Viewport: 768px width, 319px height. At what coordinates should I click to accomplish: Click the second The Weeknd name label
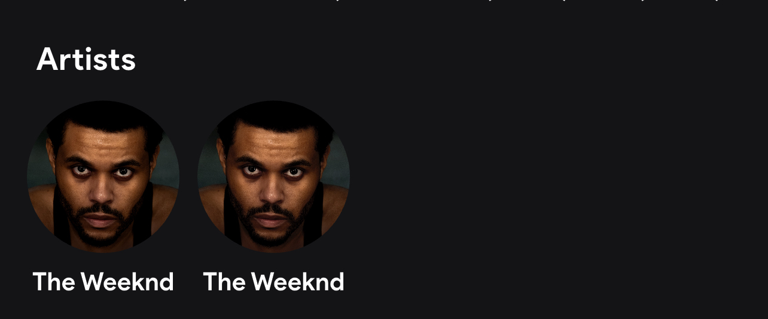point(273,282)
